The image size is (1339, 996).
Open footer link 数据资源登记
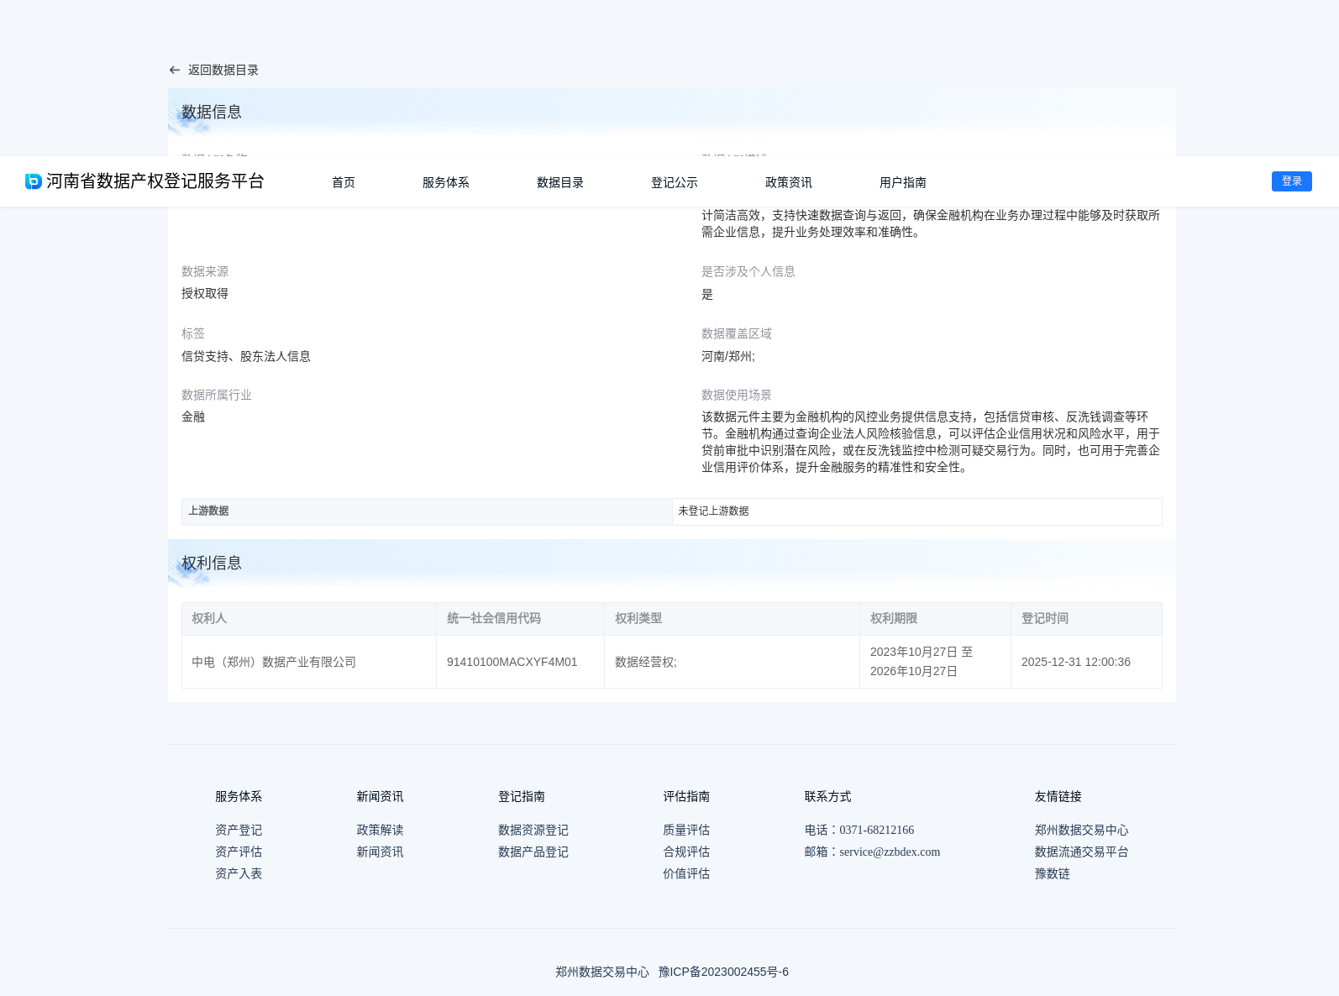pos(533,830)
